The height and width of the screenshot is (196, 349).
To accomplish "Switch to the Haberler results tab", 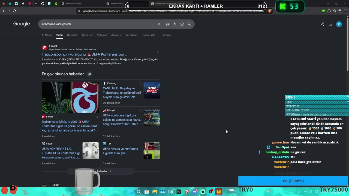I will coord(88,35).
